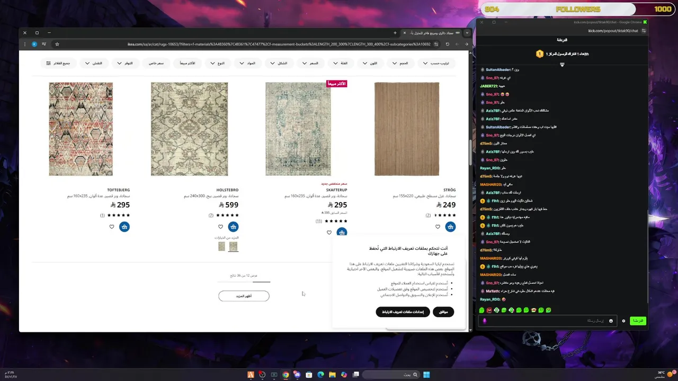Open the STRÖG jute rug image
Viewport: 678px width, 381px height.
(407, 129)
